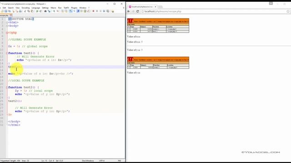291x163 pixels.
Task: Open the Window menu
Action: pyautogui.click(x=83, y=8)
